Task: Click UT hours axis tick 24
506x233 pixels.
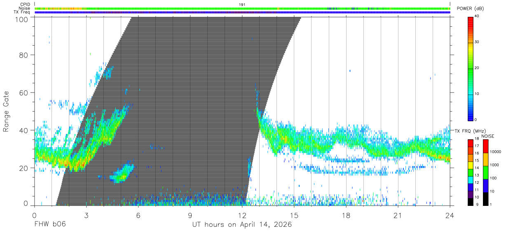Action: 450,215
